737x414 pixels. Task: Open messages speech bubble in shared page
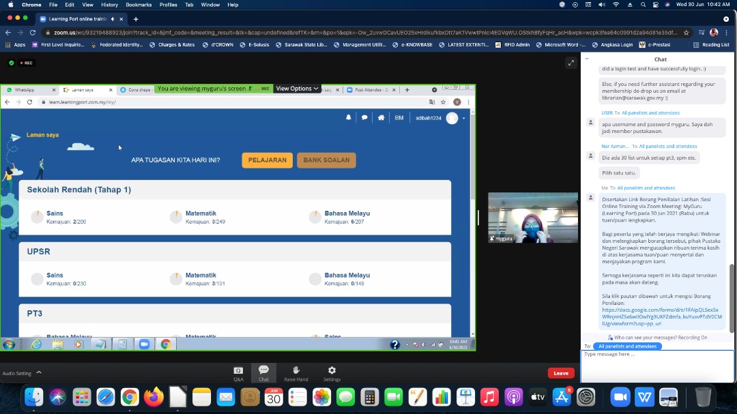[364, 117]
